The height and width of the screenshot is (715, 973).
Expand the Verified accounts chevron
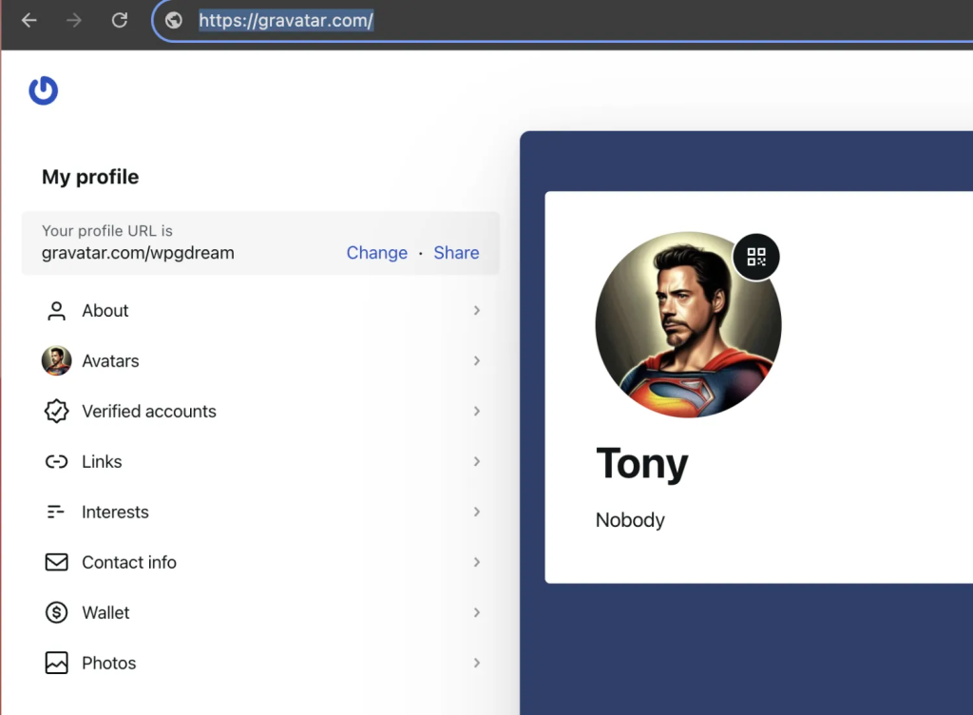tap(477, 411)
